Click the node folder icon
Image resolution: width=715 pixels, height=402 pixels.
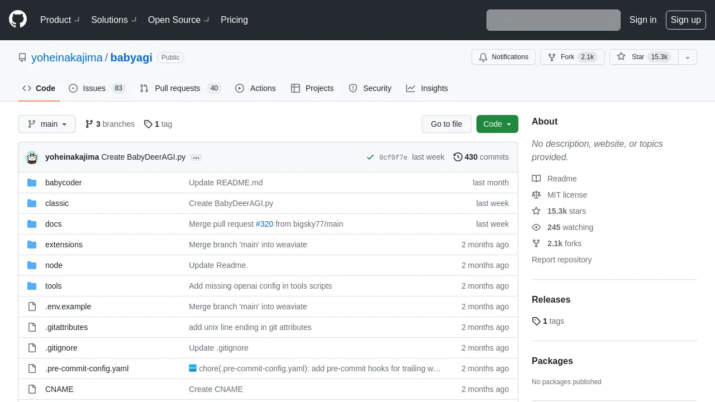coord(32,265)
